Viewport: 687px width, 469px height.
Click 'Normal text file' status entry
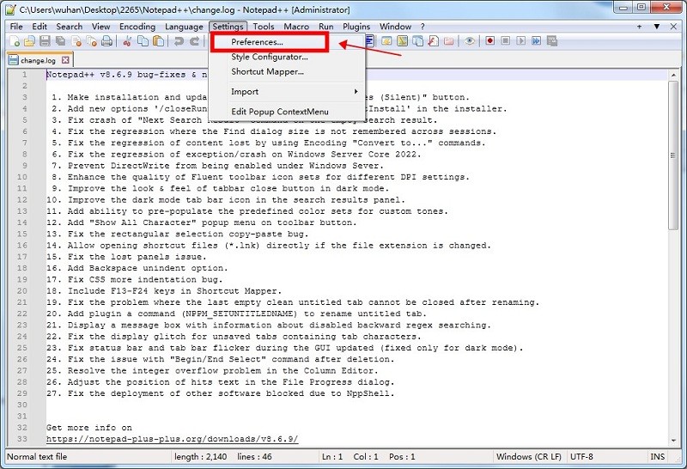[37, 457]
